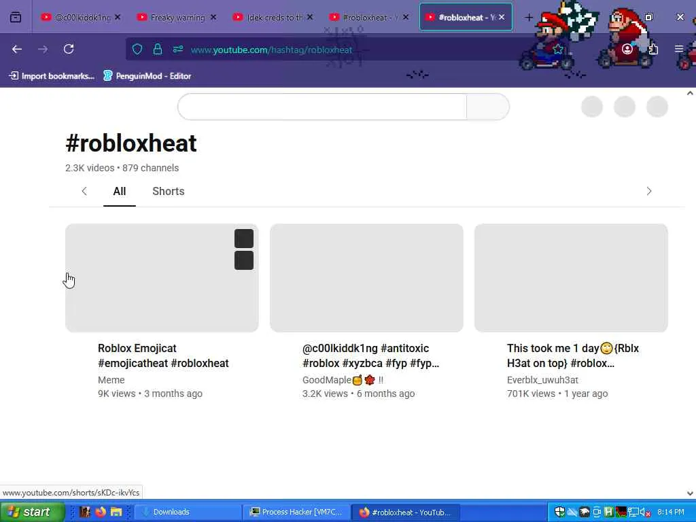The height and width of the screenshot is (522, 696).
Task: Visit the 'Everblx_uwuh3at' channel
Action: tap(542, 380)
